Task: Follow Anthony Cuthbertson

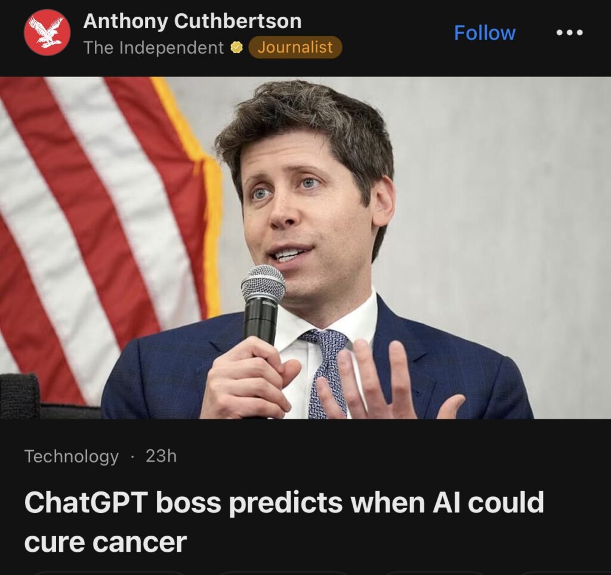Action: click(x=485, y=33)
